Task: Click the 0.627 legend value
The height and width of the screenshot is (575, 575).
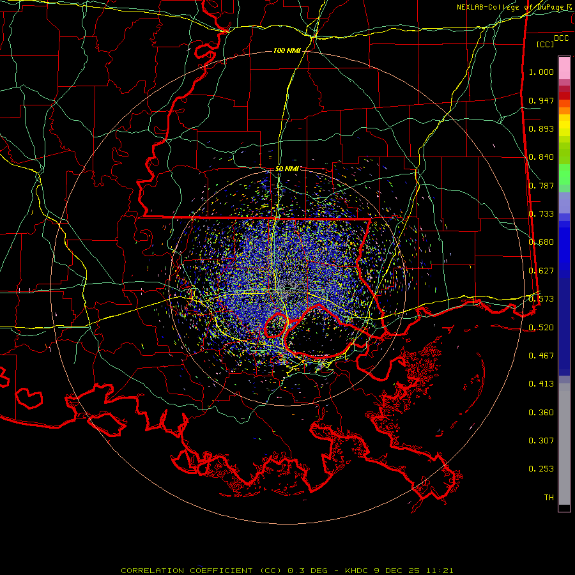Action: pos(541,271)
